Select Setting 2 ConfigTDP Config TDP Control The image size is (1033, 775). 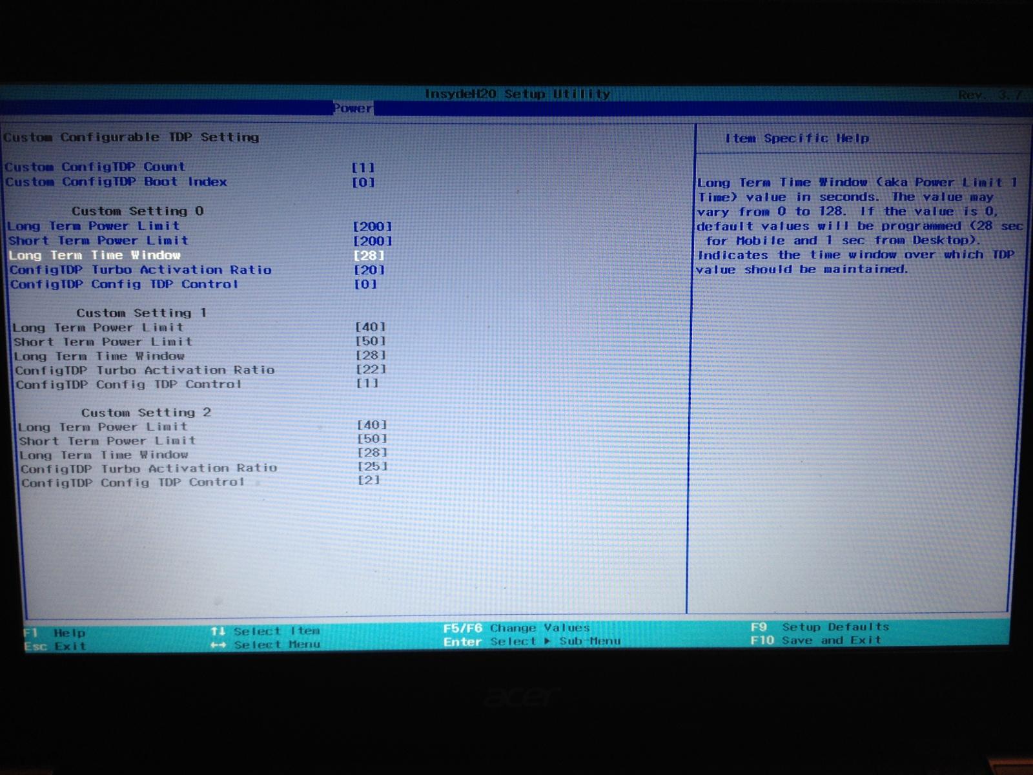[133, 482]
